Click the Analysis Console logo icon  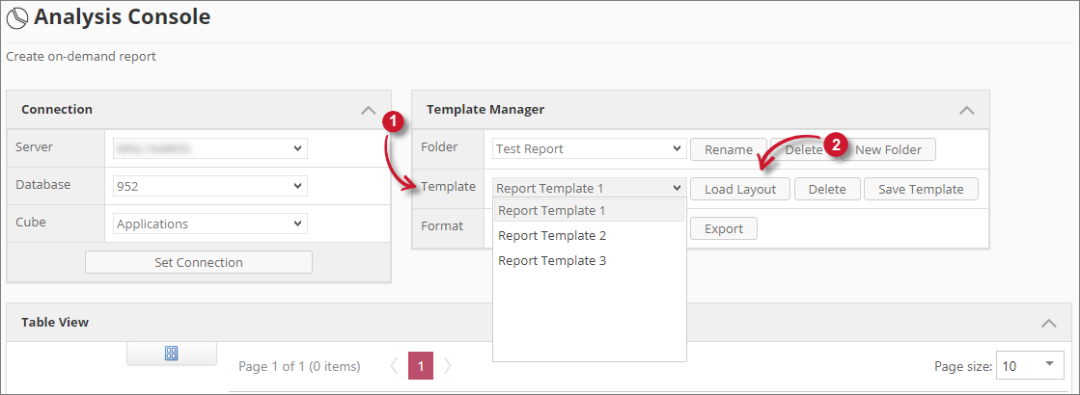(17, 17)
